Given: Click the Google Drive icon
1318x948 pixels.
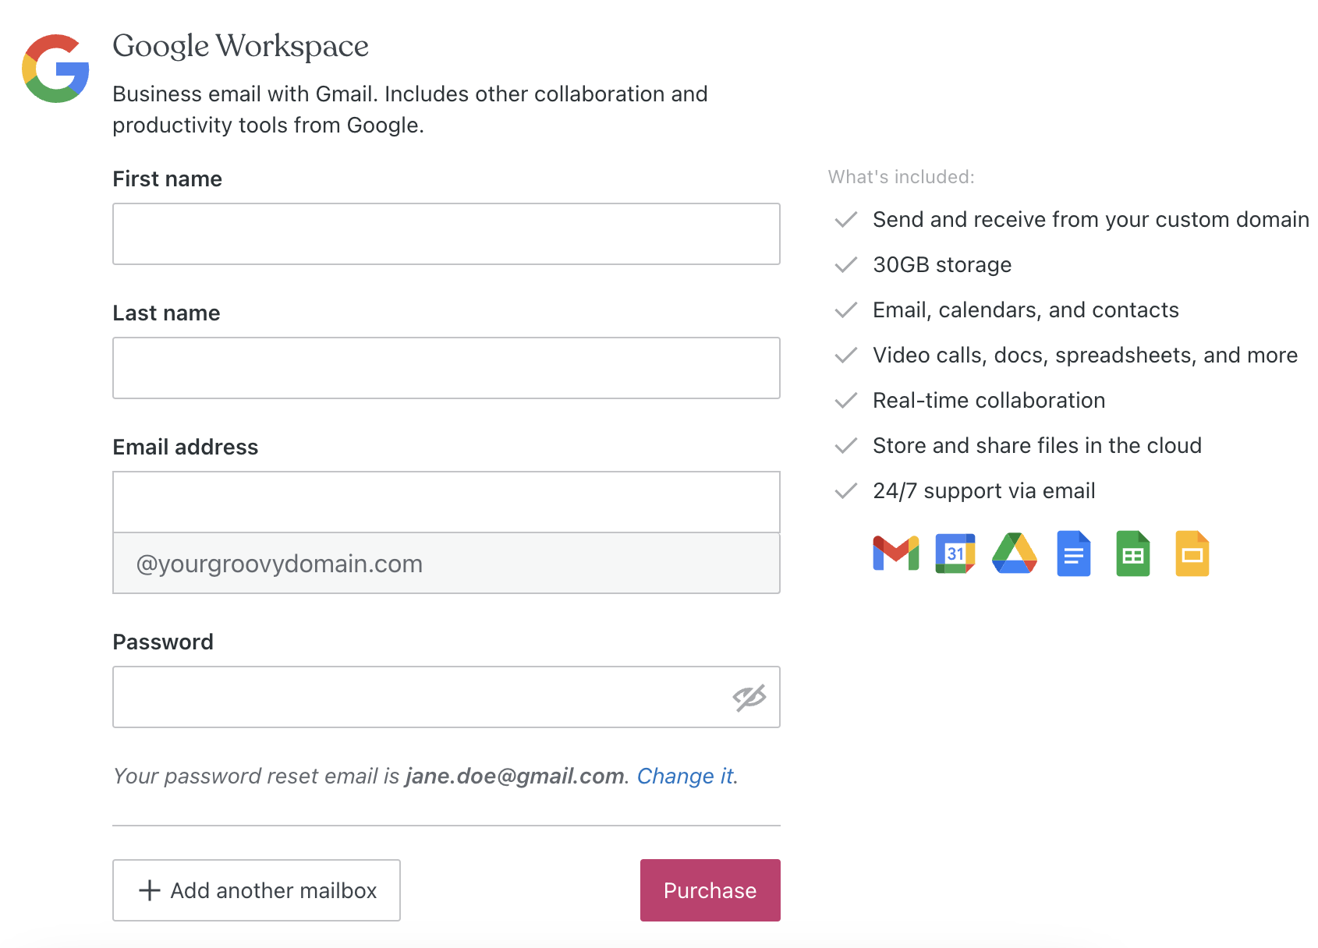Looking at the screenshot, I should coord(1014,554).
